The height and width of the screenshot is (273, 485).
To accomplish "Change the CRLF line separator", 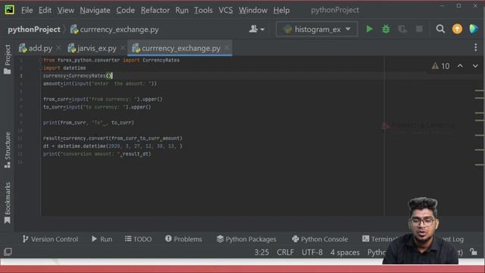I will 285,253.
